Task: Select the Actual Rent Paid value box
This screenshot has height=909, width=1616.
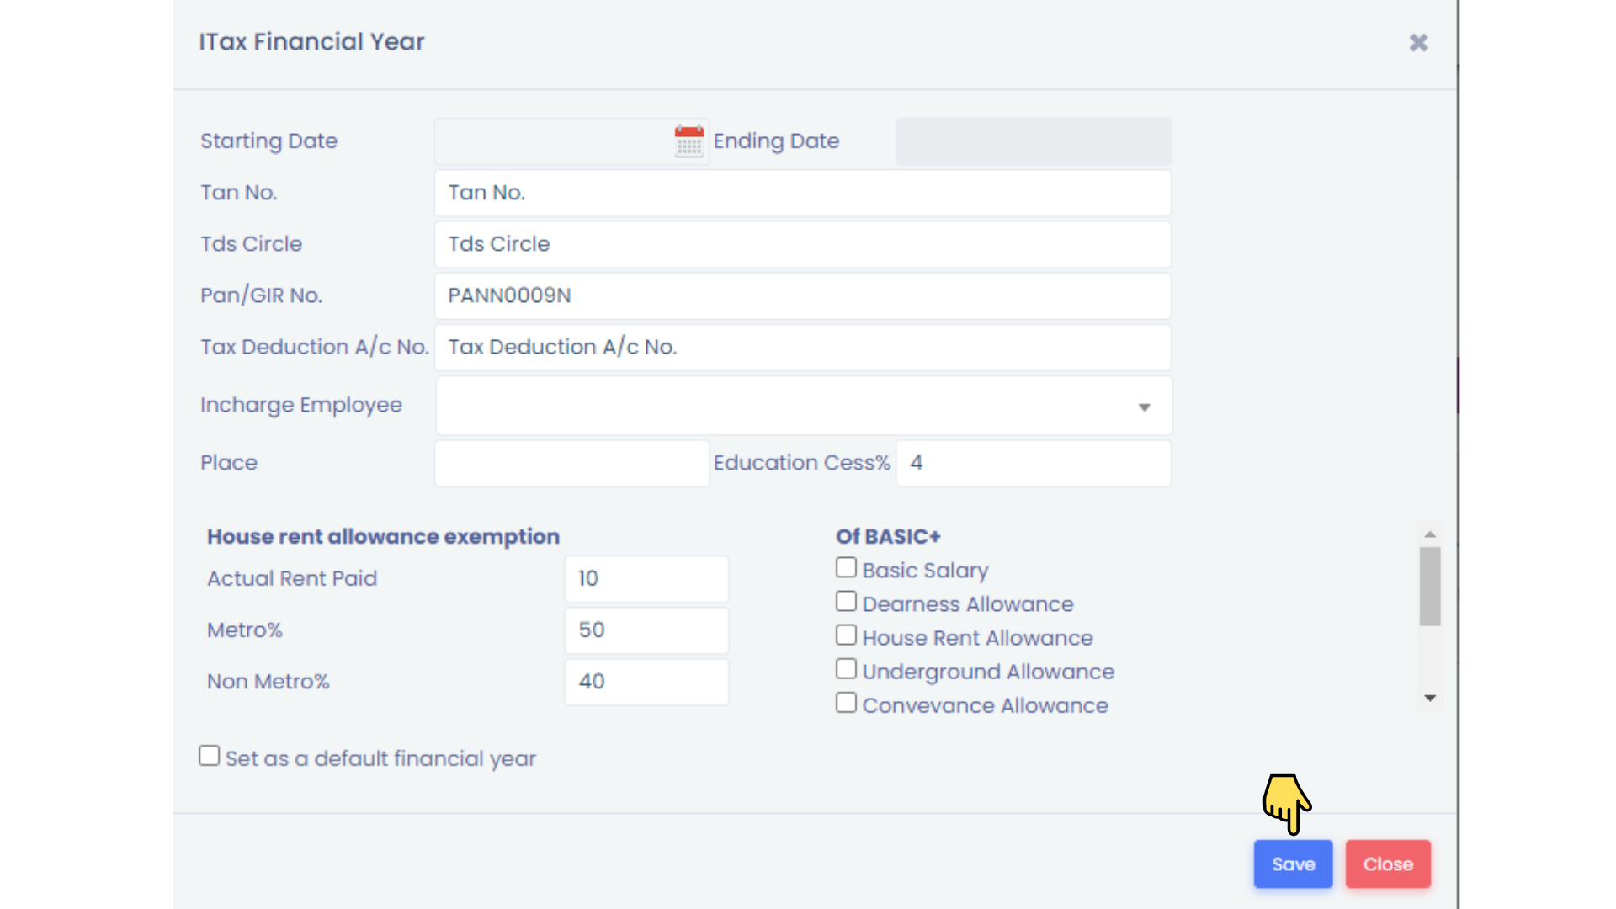Action: [646, 579]
